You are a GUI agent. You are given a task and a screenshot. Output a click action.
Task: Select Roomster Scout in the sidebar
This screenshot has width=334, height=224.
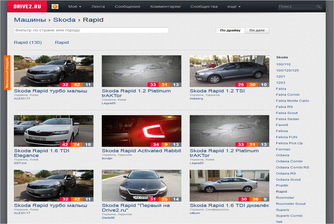tap(291, 204)
